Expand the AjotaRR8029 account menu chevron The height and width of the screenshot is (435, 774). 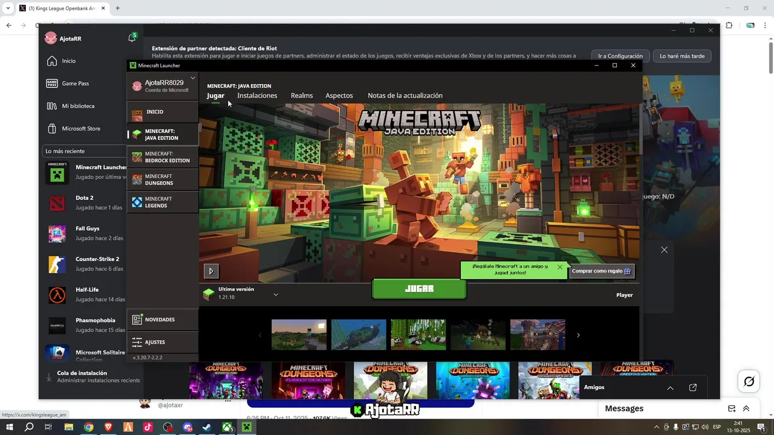193,78
